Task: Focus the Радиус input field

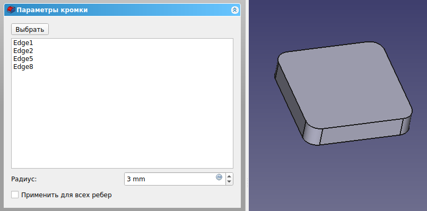Action: pyautogui.click(x=170, y=179)
